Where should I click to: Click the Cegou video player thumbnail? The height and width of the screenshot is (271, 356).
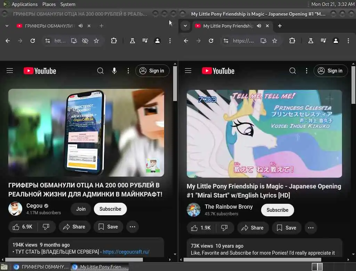[86, 133]
